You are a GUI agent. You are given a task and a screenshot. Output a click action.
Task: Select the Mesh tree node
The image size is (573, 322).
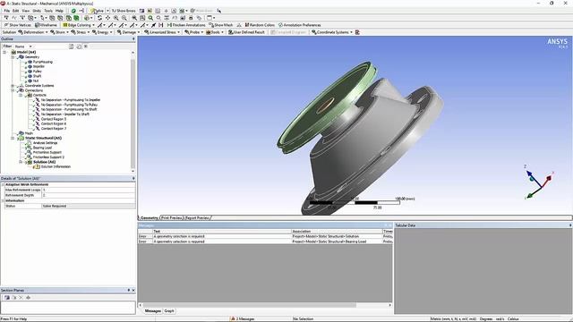[29, 133]
